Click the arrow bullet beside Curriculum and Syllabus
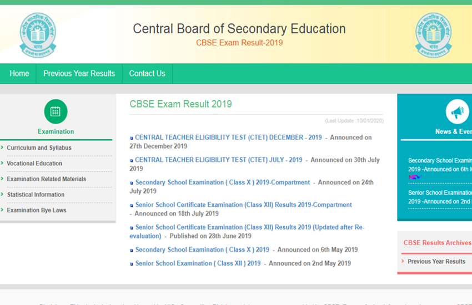The width and height of the screenshot is (472, 305). [x=3, y=148]
